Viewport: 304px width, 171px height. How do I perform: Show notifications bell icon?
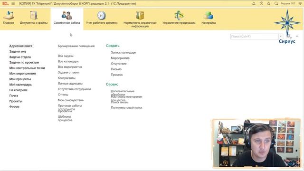click(x=254, y=3)
